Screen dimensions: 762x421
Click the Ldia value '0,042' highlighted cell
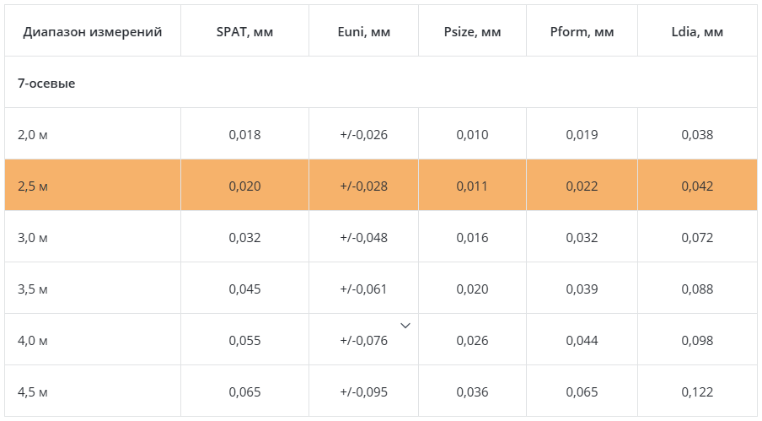coord(697,186)
